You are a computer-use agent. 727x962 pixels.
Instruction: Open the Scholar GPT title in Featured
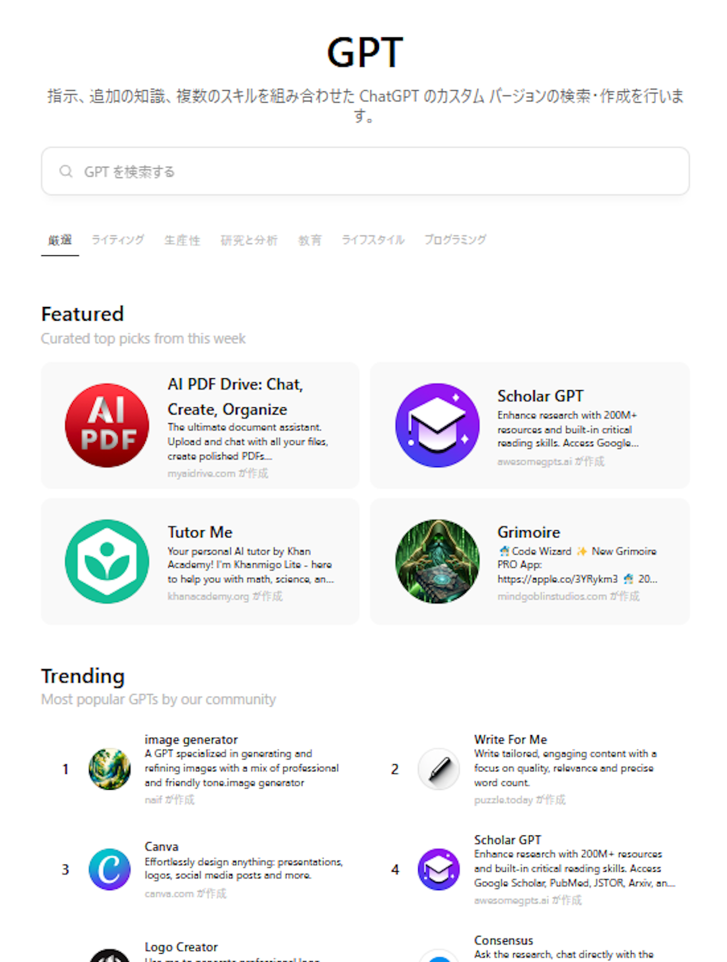point(540,396)
